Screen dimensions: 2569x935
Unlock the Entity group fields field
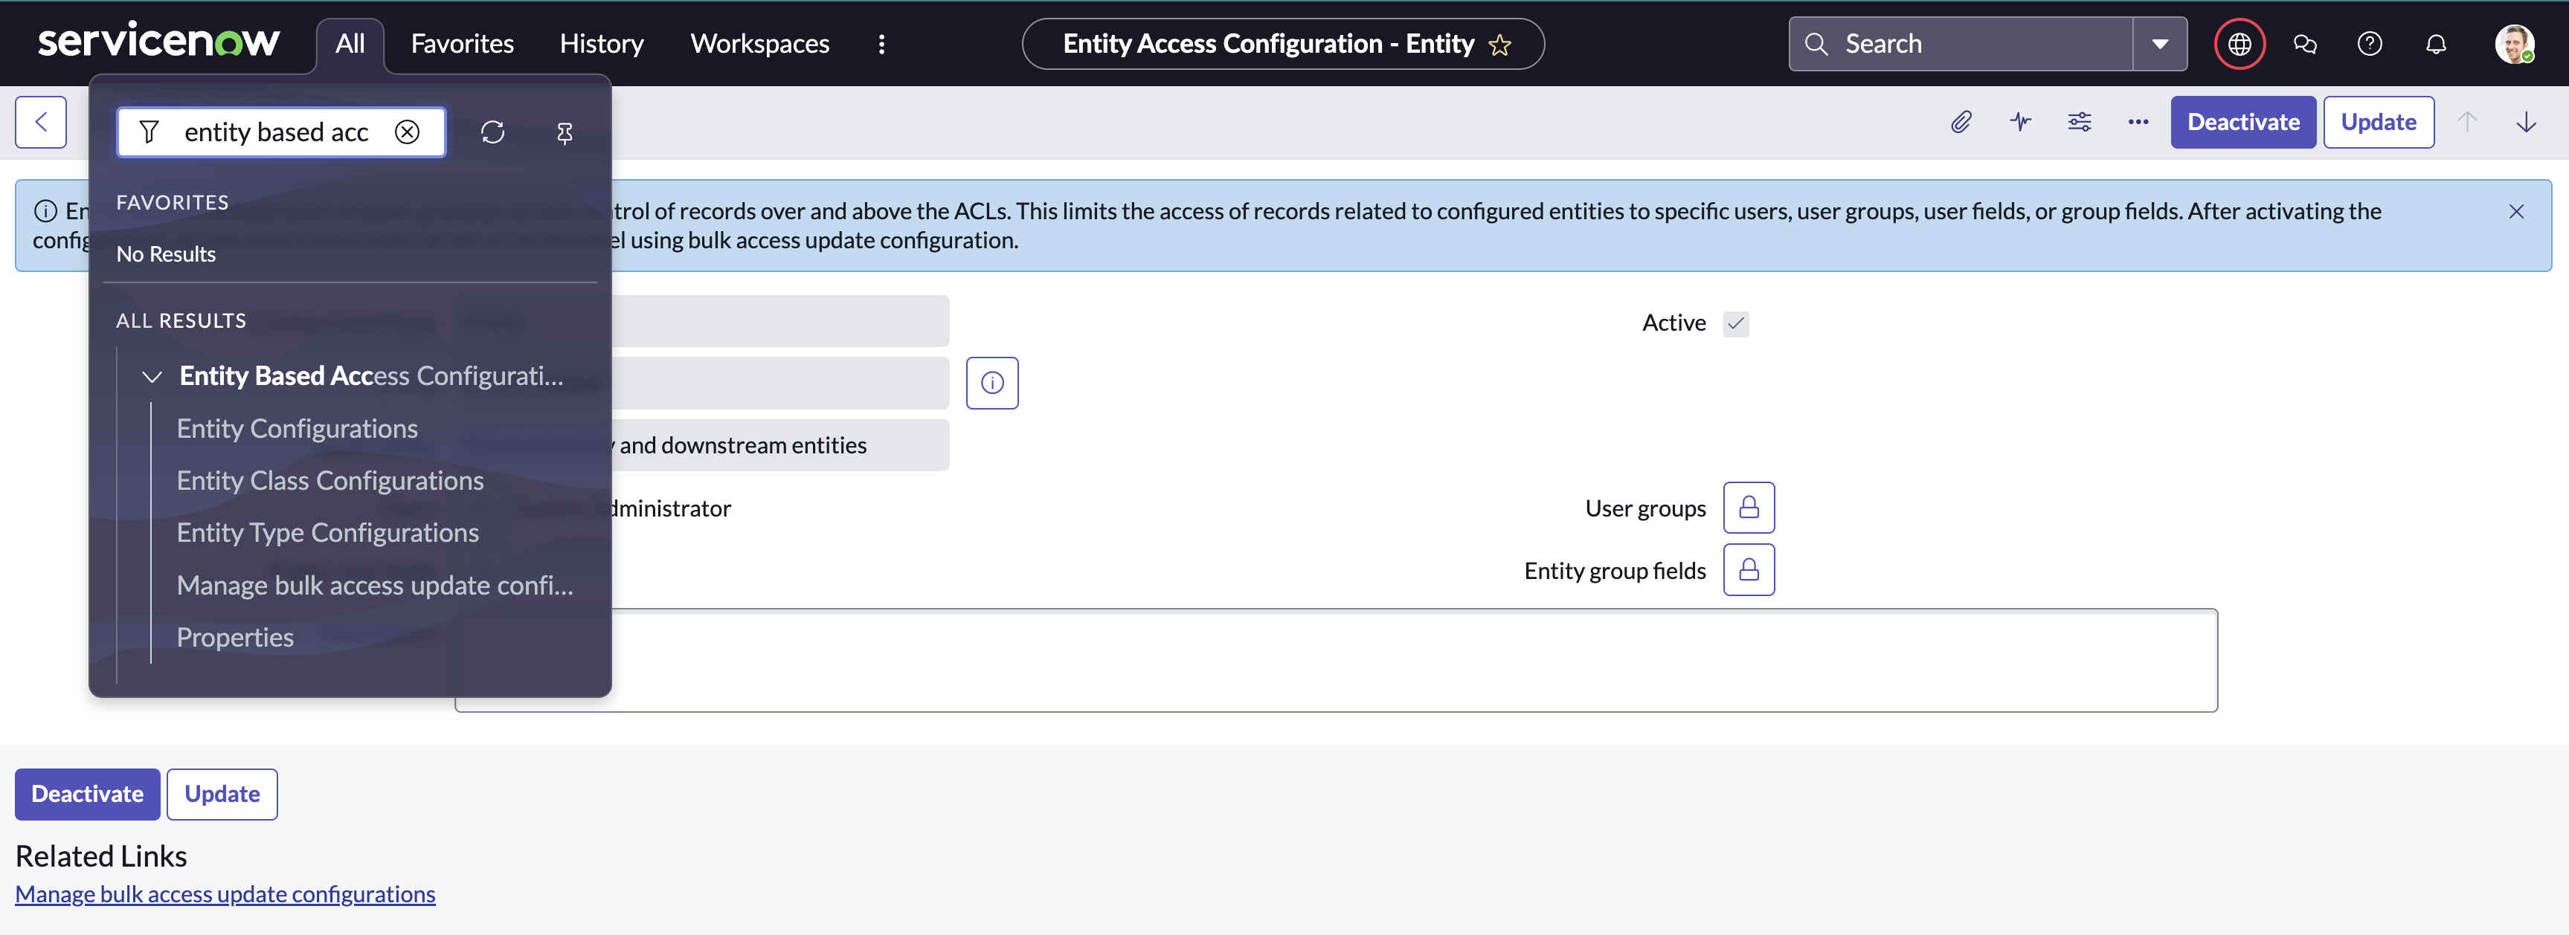tap(1748, 569)
